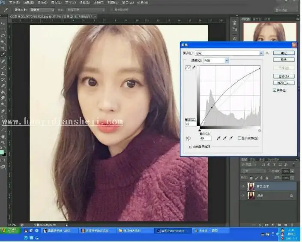Open the layer Opacity slider arrow
302x242 pixels.
pos(293,171)
